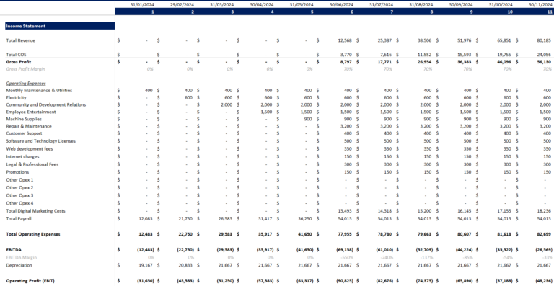This screenshot has height=286, width=554.
Task: Click the Gross Profit Margin label
Action: 25,69
